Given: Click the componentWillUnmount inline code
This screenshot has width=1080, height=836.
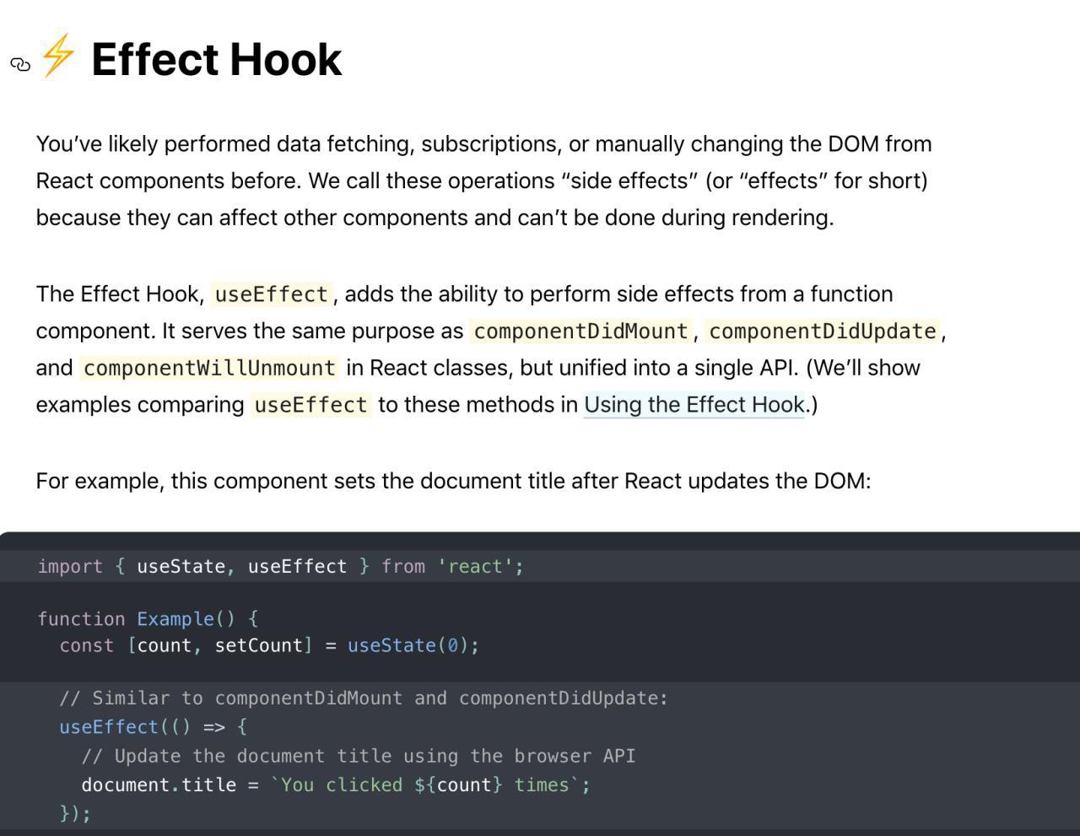Looking at the screenshot, I should tap(209, 369).
